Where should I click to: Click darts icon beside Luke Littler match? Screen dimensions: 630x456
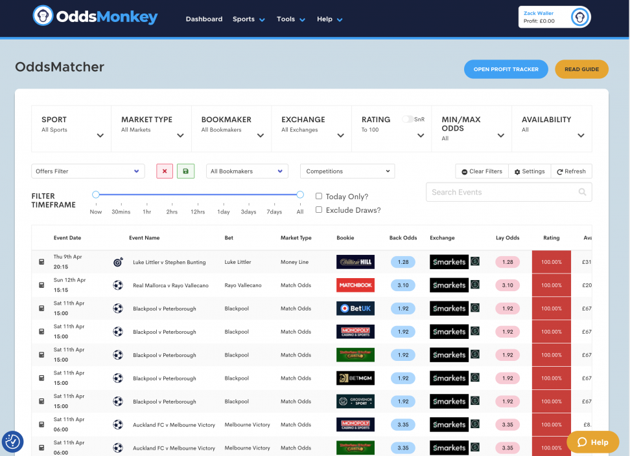click(x=118, y=262)
